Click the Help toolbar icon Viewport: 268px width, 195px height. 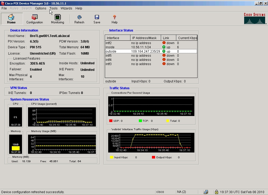114,19
